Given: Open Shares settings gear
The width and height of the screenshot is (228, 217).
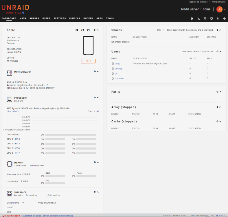Looking at the screenshot, I should tap(217, 30).
